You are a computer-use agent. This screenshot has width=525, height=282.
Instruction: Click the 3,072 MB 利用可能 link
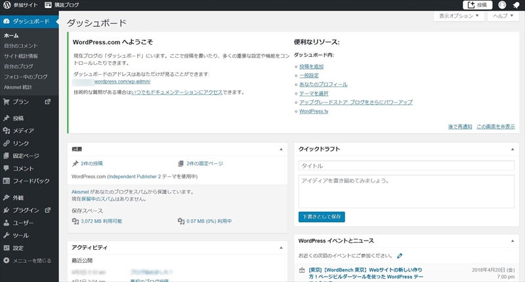102,221
